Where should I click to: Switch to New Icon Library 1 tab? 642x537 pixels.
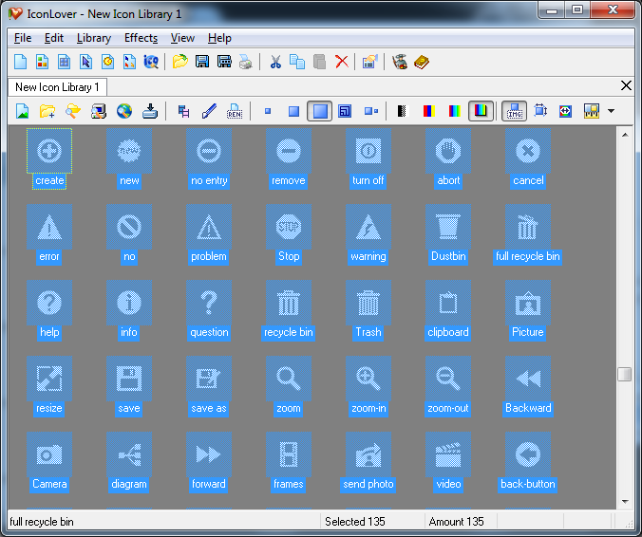click(x=57, y=87)
